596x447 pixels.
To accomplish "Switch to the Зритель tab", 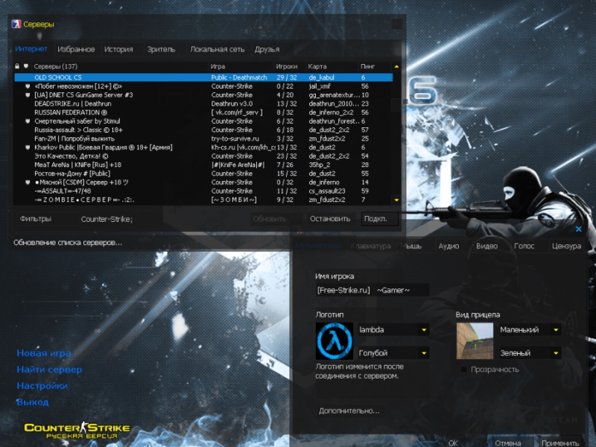I will (161, 49).
